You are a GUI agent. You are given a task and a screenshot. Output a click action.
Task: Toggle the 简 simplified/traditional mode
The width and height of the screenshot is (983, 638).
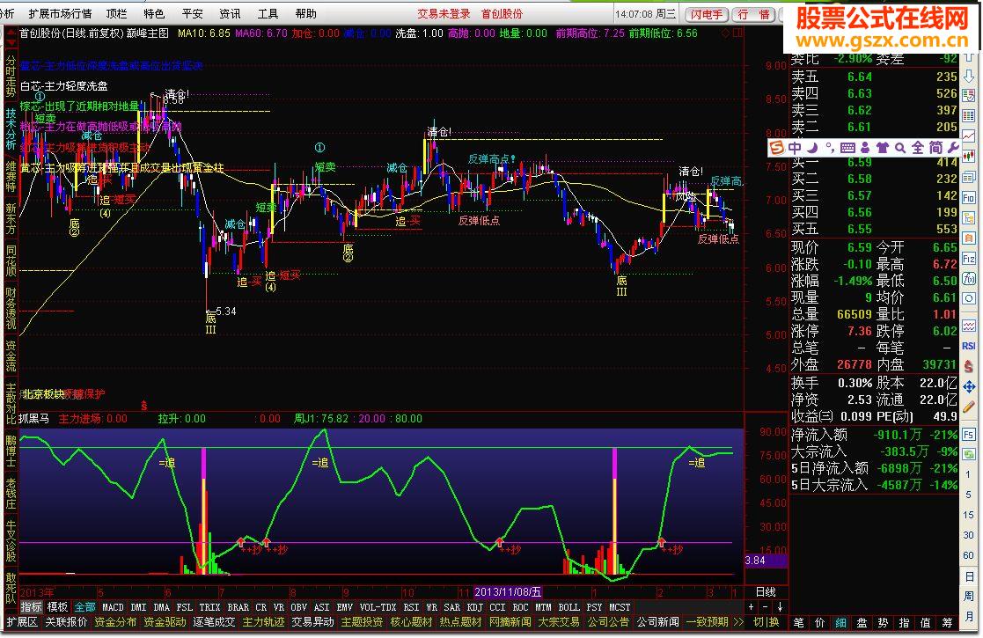935,147
